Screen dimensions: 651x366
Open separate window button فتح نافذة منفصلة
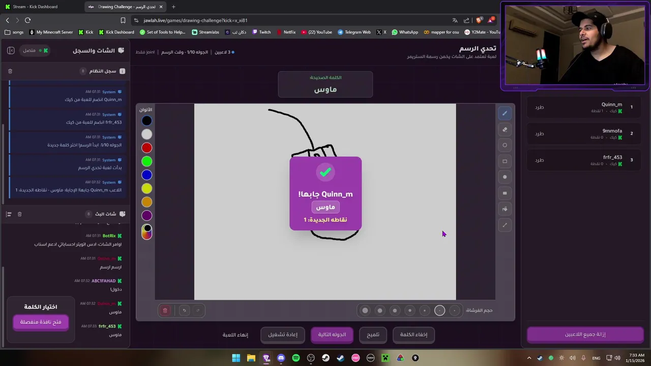point(41,322)
